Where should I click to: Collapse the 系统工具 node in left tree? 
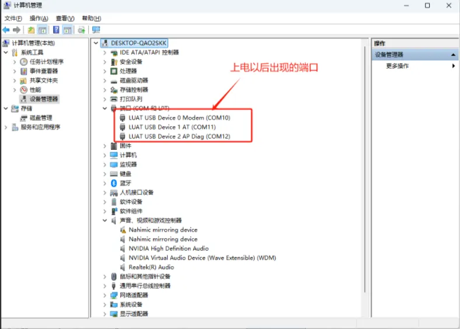tap(6, 52)
